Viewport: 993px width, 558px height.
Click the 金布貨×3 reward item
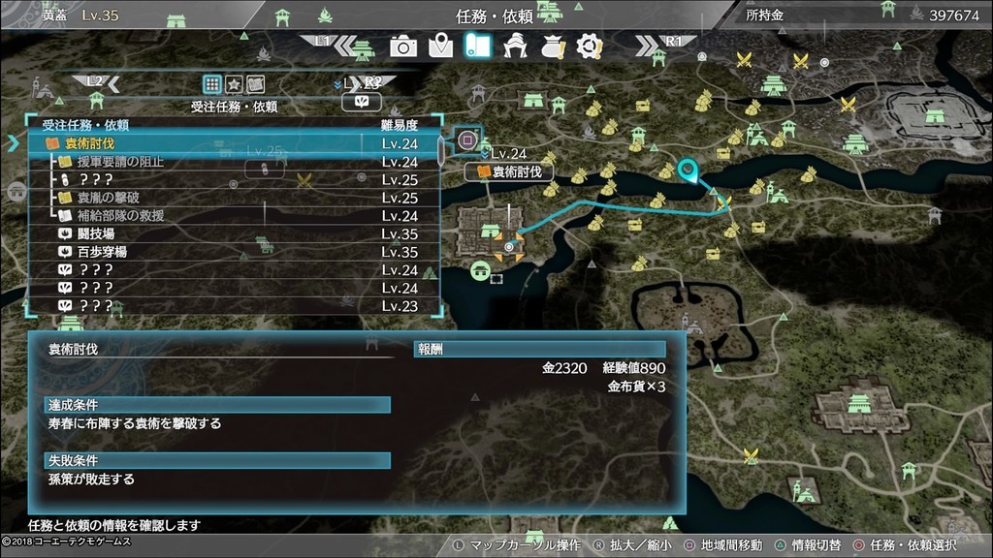636,387
